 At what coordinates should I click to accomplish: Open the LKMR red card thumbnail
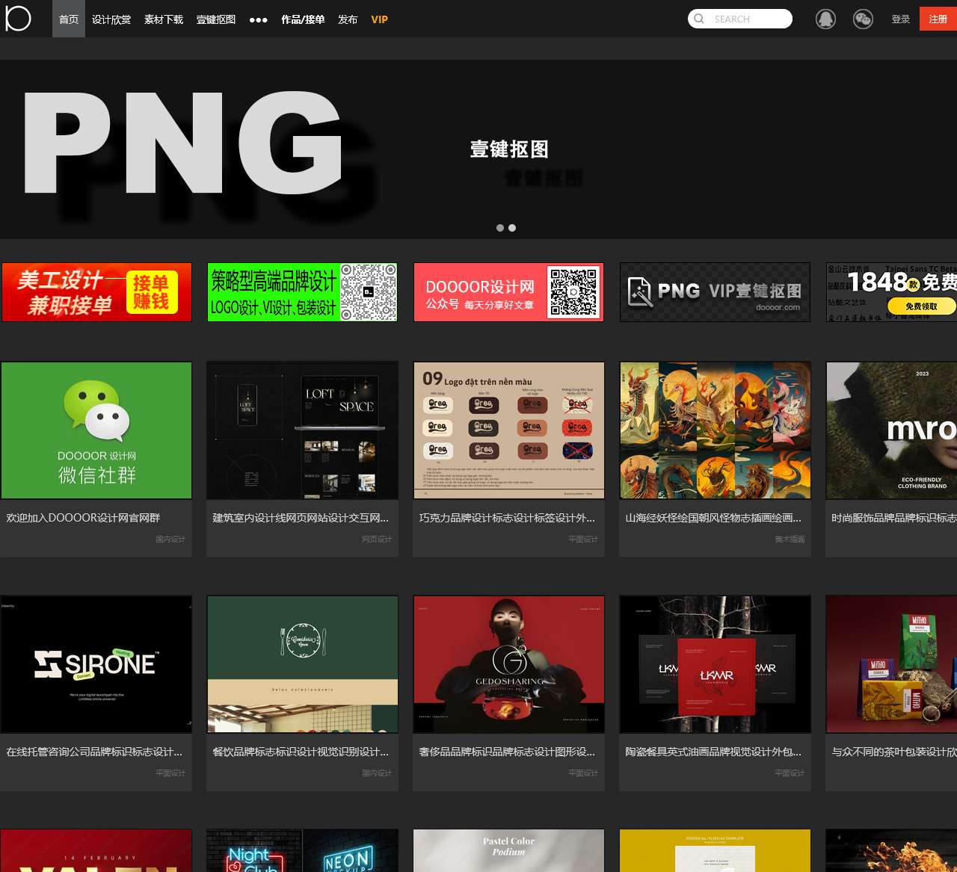(x=715, y=664)
